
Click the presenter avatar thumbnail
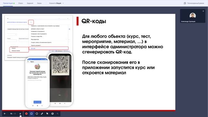tap(193, 16)
